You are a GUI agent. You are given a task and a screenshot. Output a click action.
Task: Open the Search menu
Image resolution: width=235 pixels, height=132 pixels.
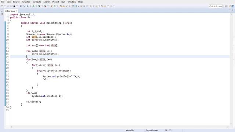(x=47, y=2)
